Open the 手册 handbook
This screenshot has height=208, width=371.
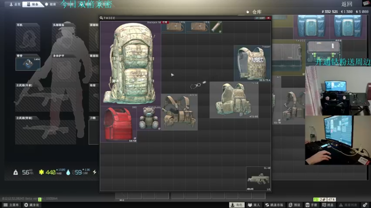pos(311,205)
